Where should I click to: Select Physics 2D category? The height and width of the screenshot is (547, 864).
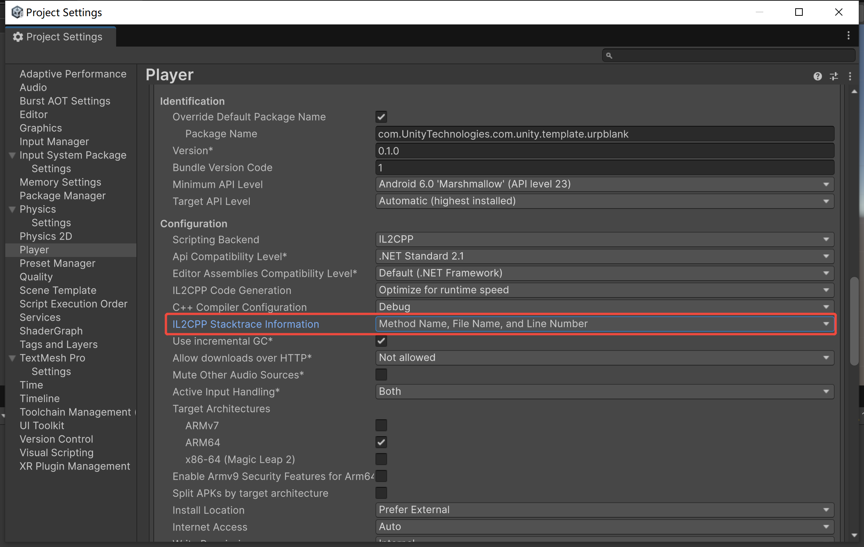pos(46,236)
